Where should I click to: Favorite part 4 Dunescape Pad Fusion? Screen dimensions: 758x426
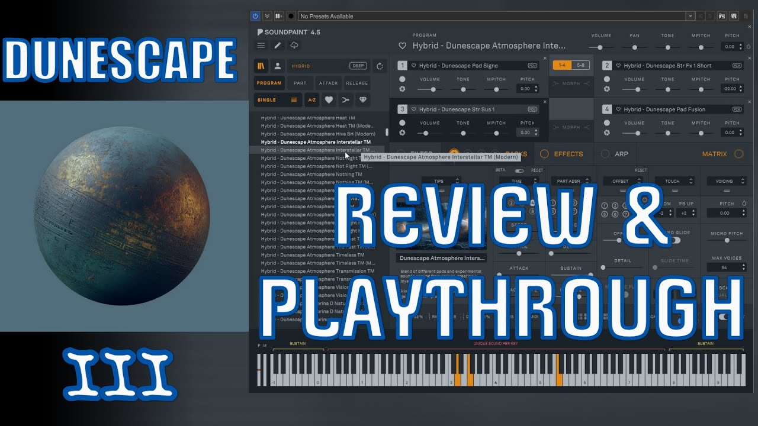click(x=619, y=109)
